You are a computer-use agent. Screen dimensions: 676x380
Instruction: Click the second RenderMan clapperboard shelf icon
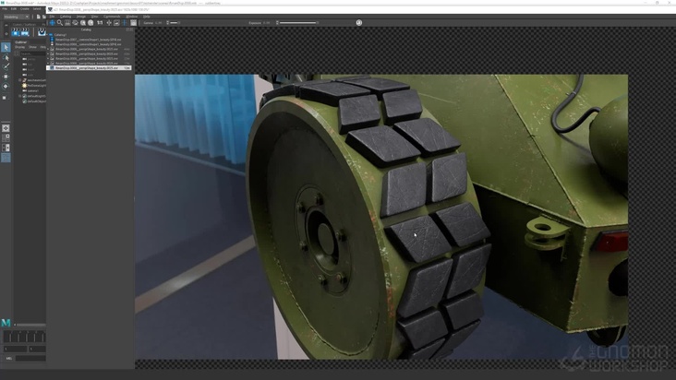click(25, 32)
